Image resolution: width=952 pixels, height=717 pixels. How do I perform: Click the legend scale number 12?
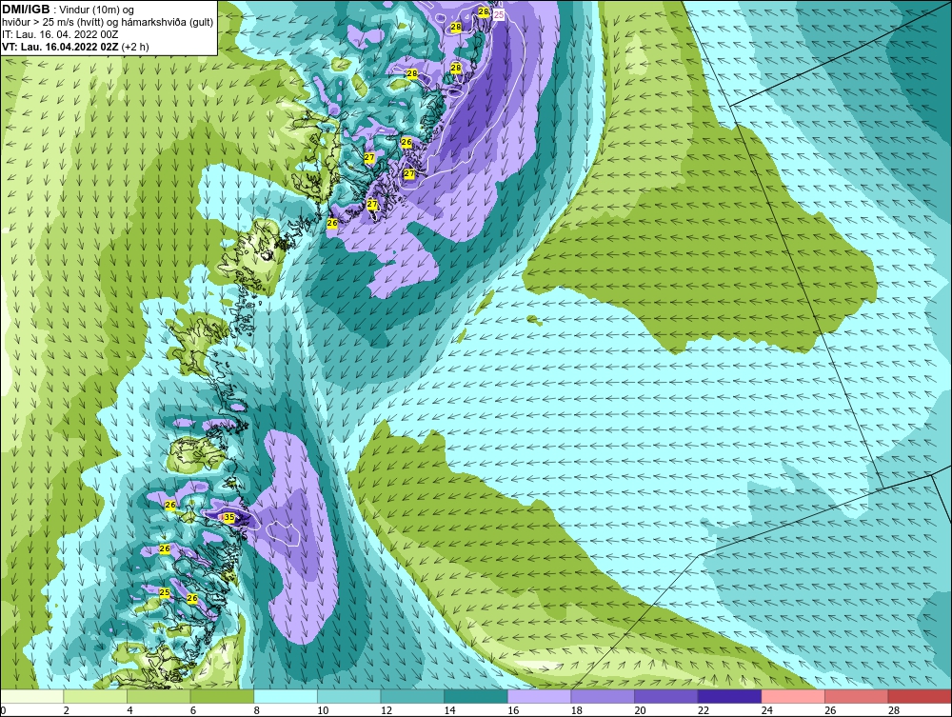coord(387,710)
